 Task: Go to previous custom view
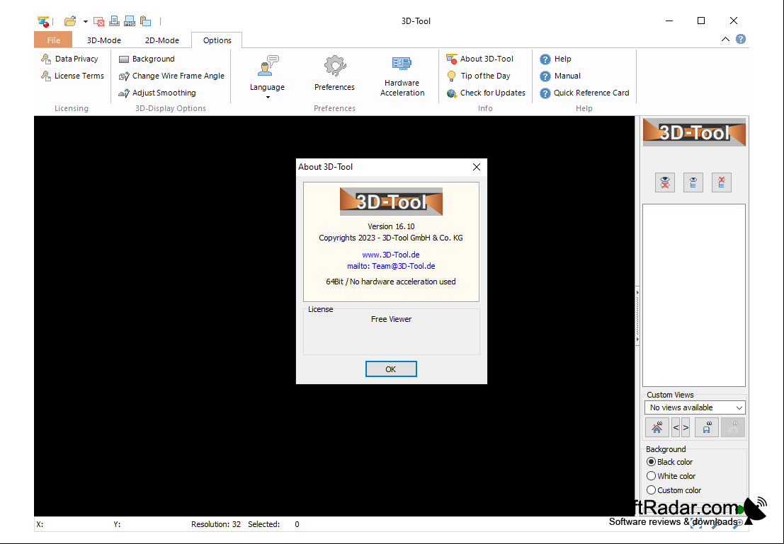(676, 427)
